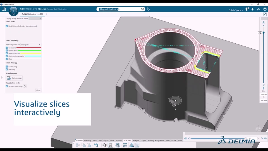Click the greyed-out icon at toolbar end
The height and width of the screenshot is (151, 268).
(137, 145)
